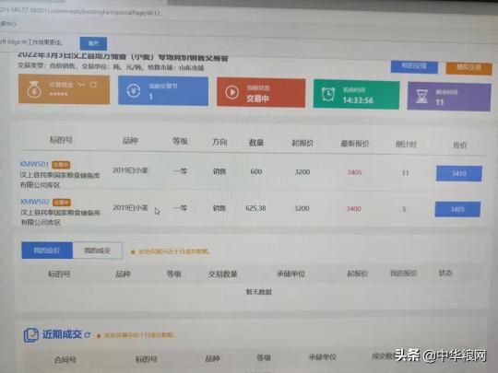
Task: Click the orange button at top right
Action: (468, 67)
